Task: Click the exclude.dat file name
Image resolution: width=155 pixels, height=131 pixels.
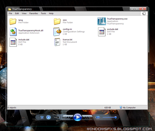Action: [113, 29]
